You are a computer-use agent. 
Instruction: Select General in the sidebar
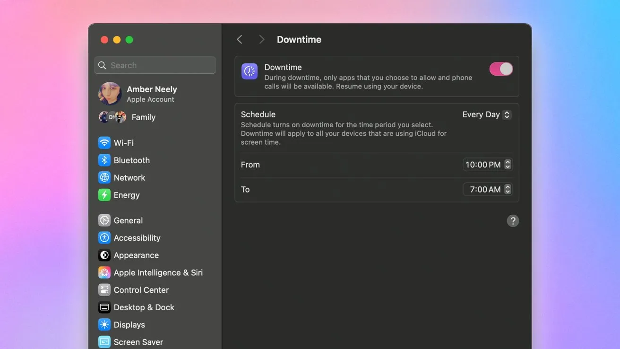click(128, 220)
